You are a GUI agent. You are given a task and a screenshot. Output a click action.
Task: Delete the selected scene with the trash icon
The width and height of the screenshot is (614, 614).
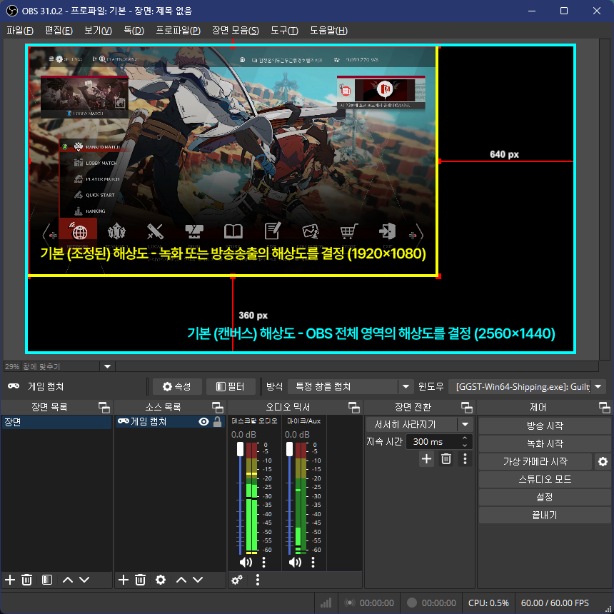(26, 580)
